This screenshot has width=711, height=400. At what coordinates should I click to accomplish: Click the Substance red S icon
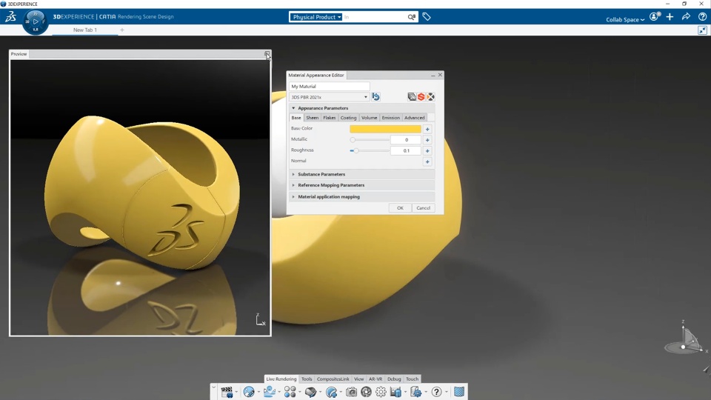(x=421, y=96)
